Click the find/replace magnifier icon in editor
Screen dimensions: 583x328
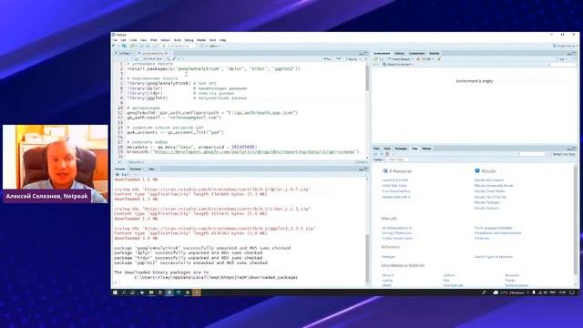click(168, 58)
